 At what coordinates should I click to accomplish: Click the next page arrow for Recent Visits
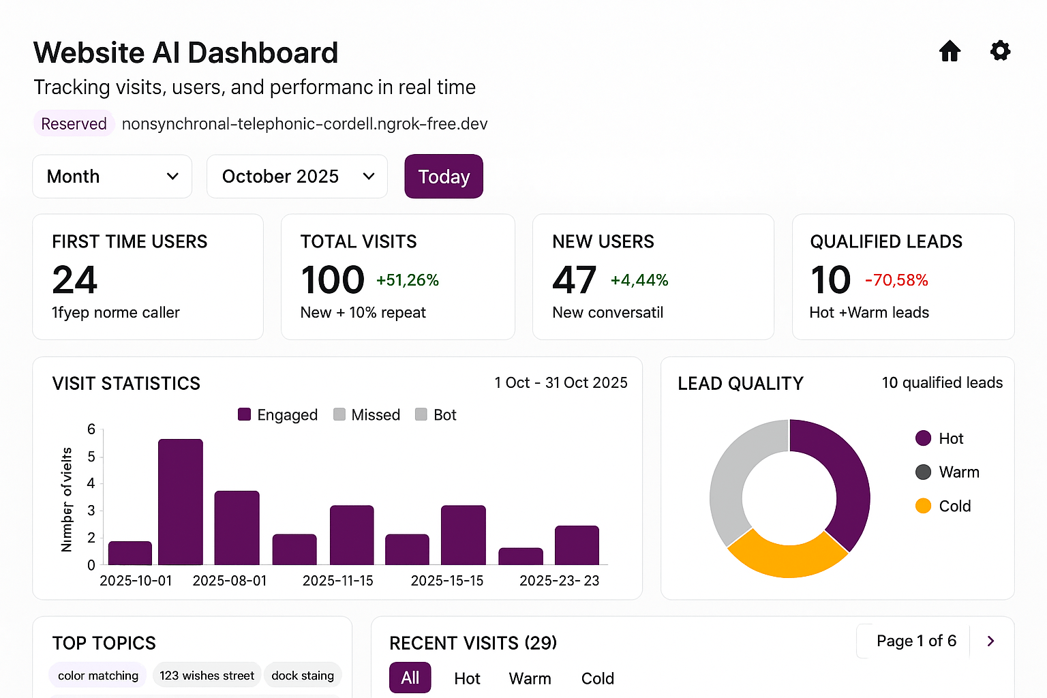point(990,641)
